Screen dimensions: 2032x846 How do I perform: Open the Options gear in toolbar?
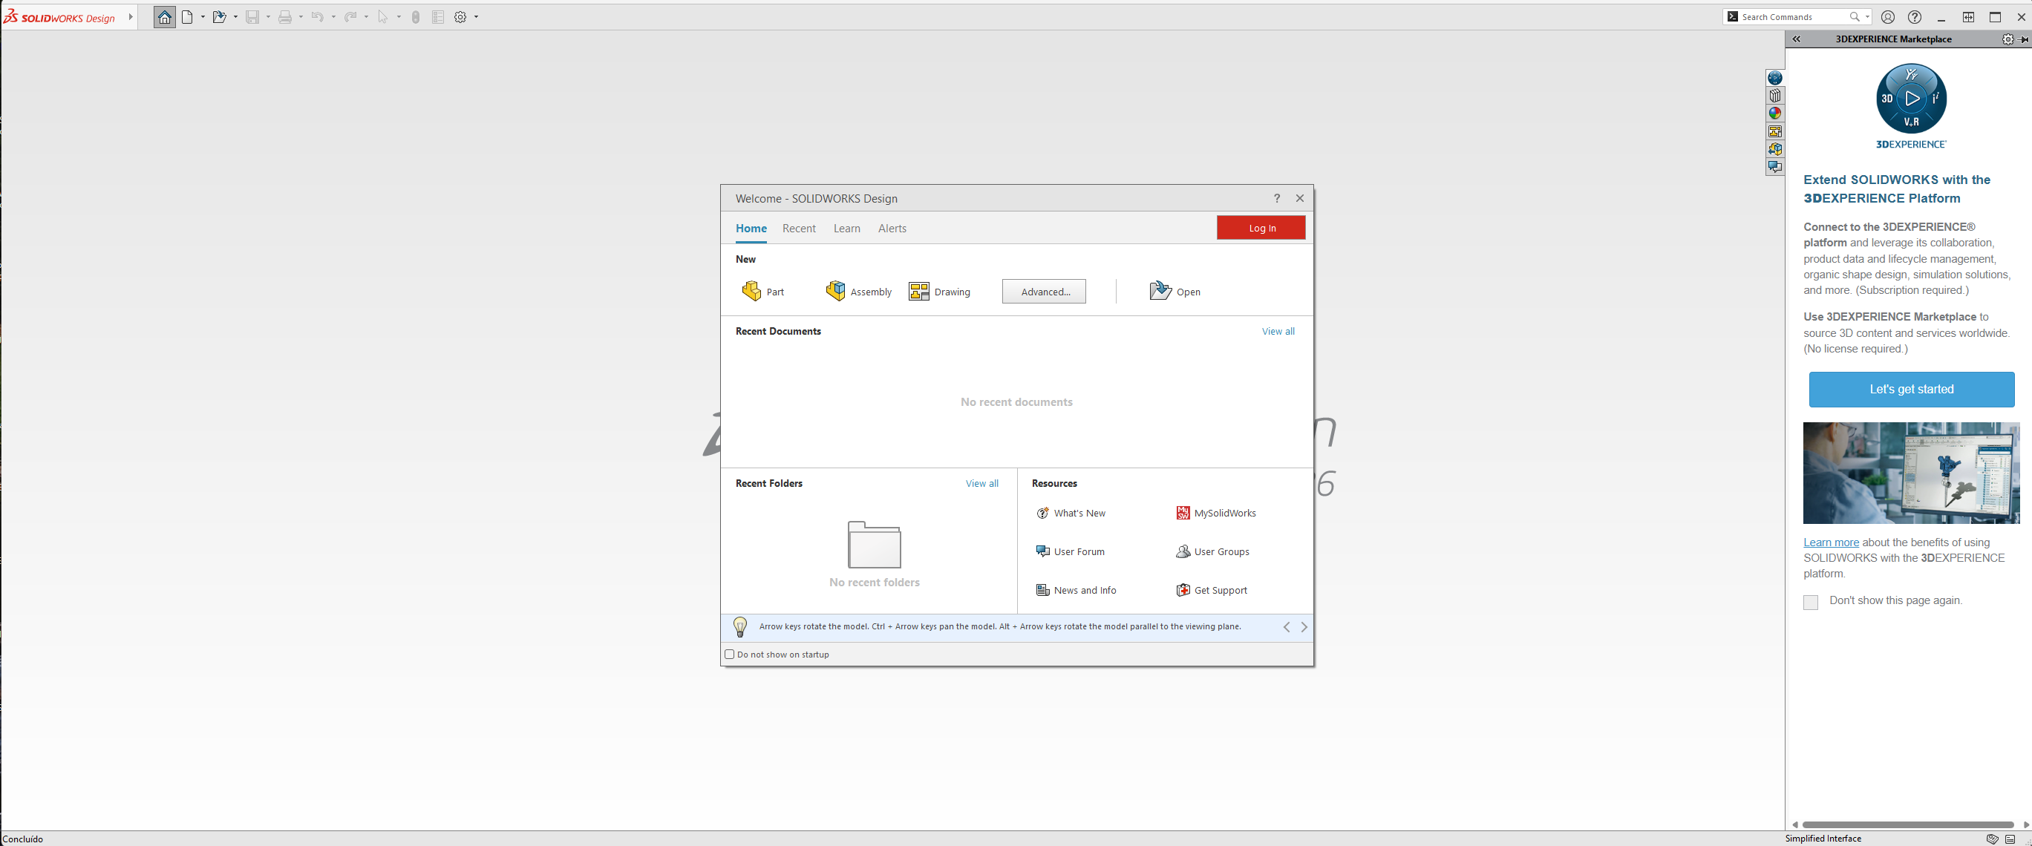[x=460, y=16]
